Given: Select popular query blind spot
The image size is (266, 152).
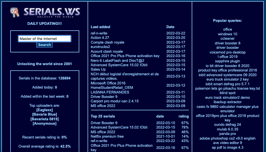Looking at the screenshot, I should 228,93.
